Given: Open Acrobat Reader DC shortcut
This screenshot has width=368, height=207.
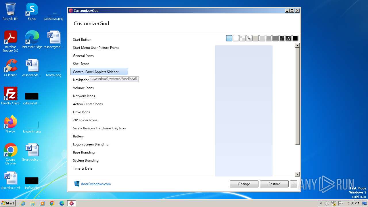Looking at the screenshot, I should pyautogui.click(x=10, y=41).
